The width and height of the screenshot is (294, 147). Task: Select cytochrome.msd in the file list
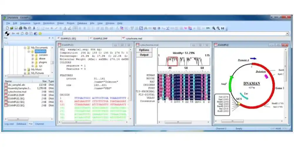17,92
